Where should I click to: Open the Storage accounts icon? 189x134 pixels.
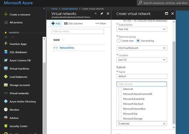tap(6, 85)
